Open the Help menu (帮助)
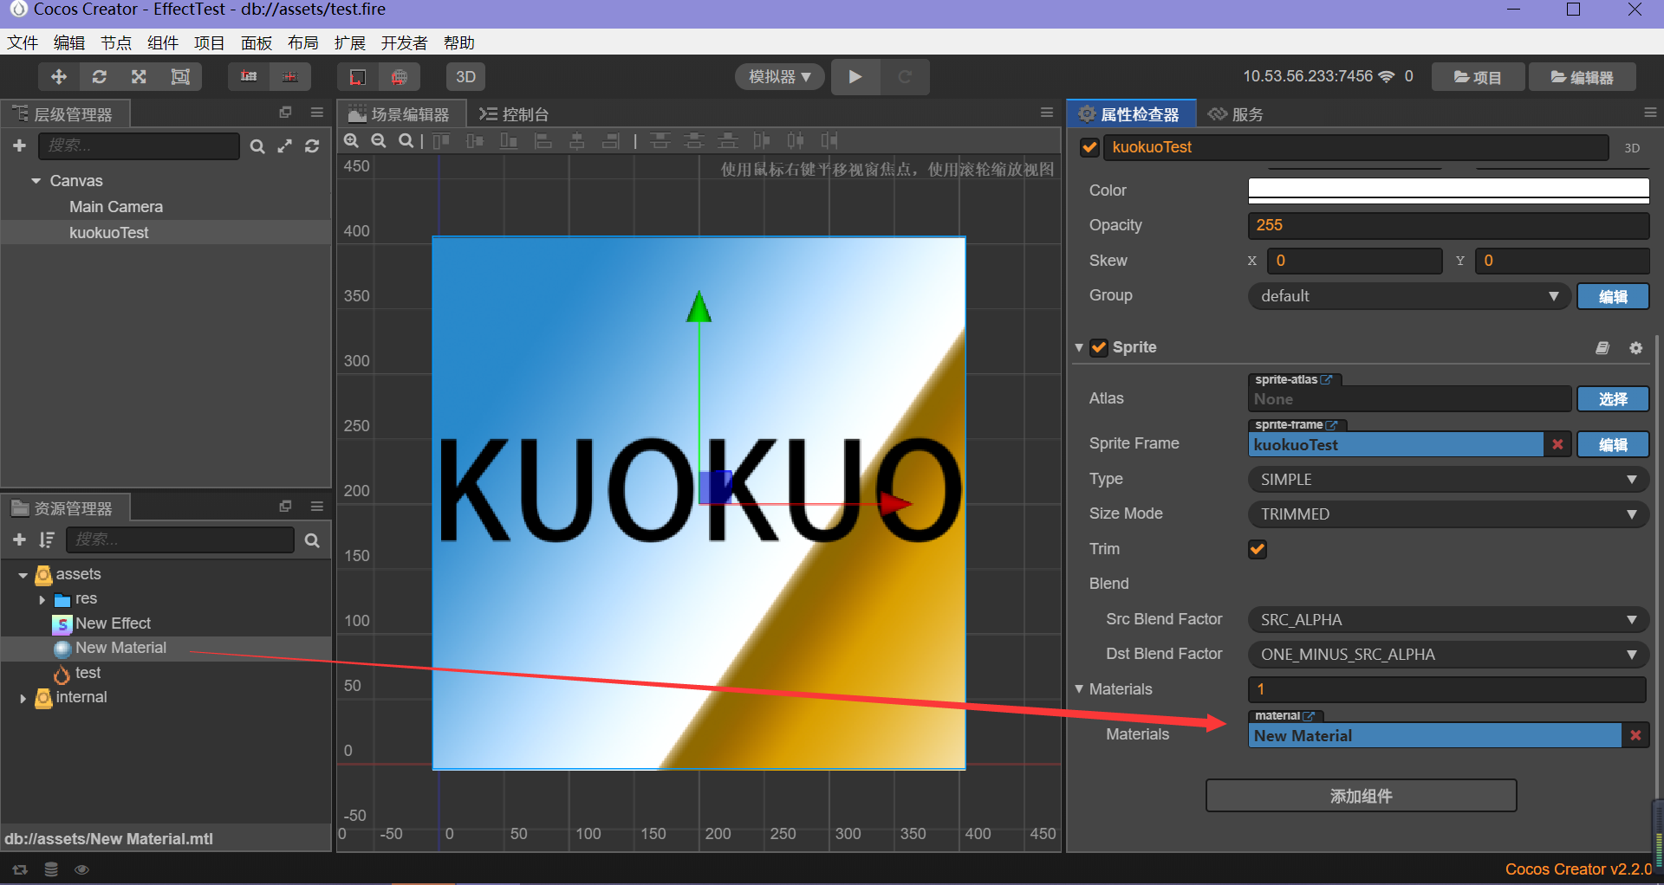The width and height of the screenshot is (1664, 885). pyautogui.click(x=458, y=42)
